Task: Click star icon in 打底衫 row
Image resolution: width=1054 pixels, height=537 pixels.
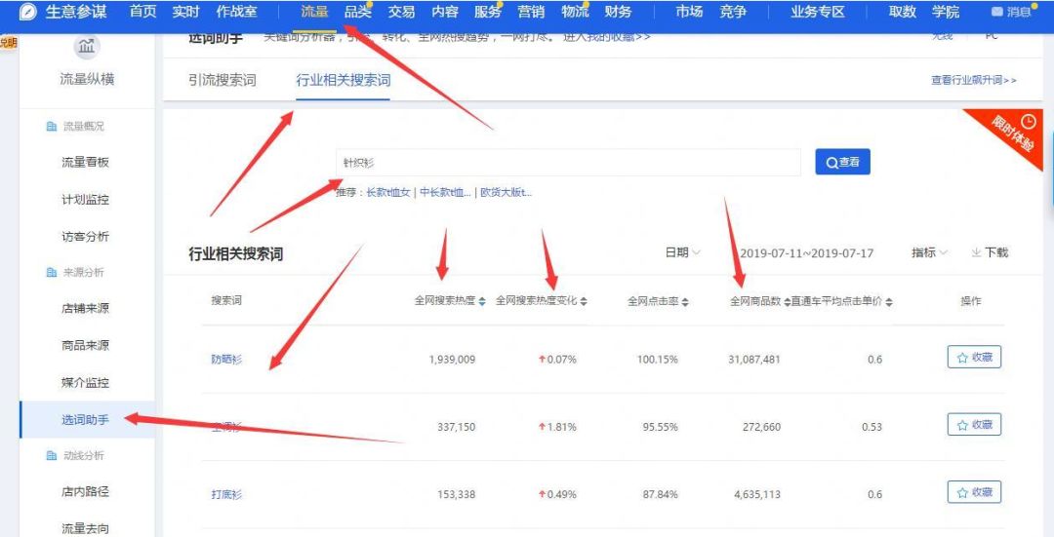Action: pos(962,493)
